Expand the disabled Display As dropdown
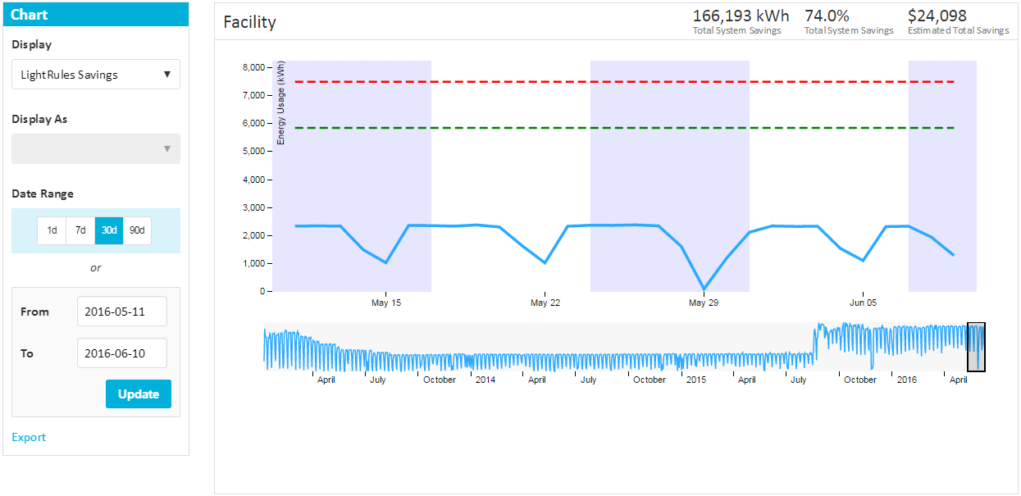This screenshot has height=496, width=1021. pos(96,149)
